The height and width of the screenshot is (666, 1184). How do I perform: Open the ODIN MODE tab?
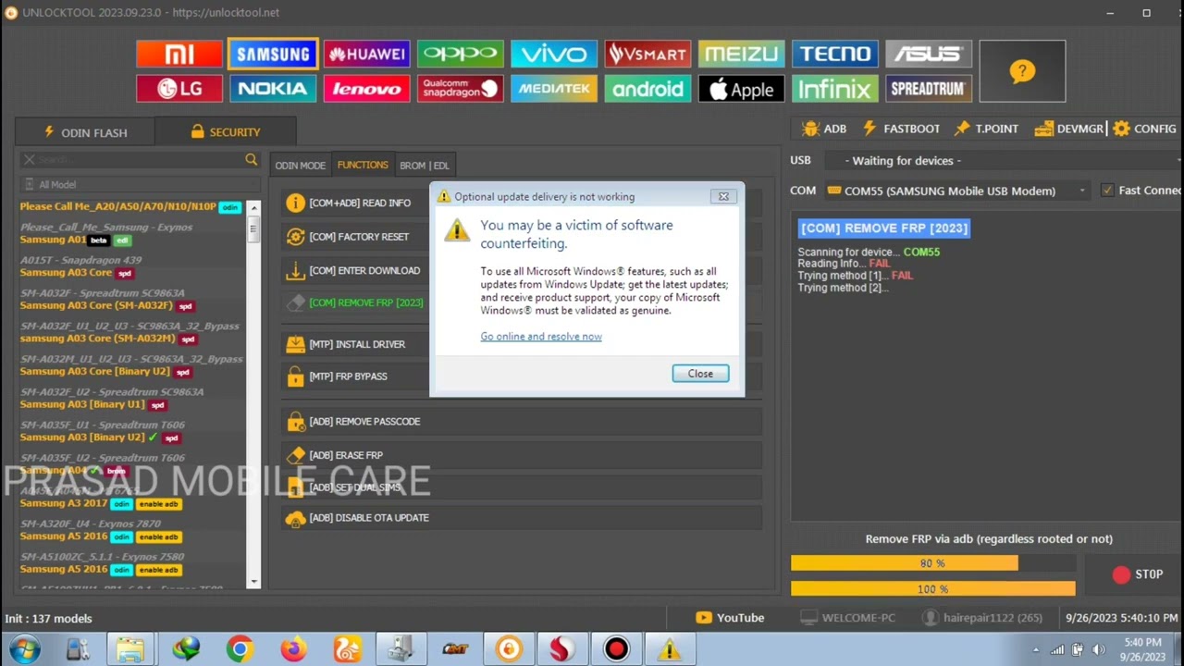tap(300, 165)
